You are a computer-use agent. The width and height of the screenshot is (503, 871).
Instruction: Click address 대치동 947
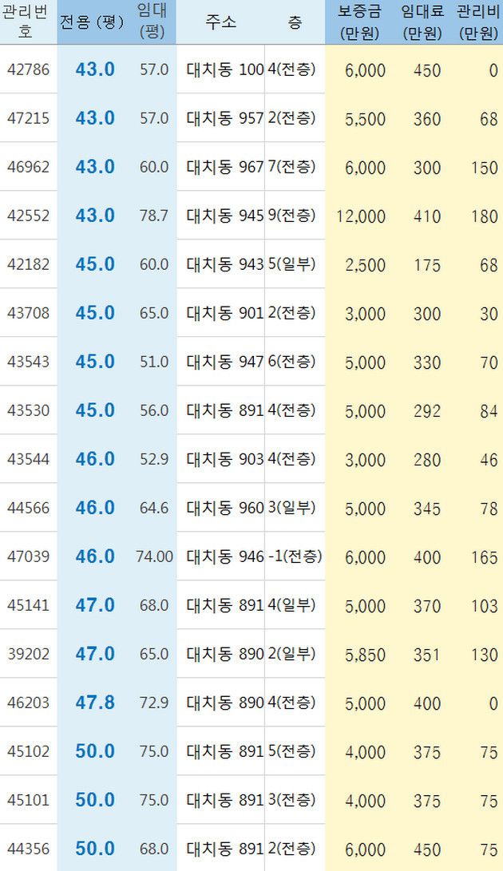(x=225, y=362)
